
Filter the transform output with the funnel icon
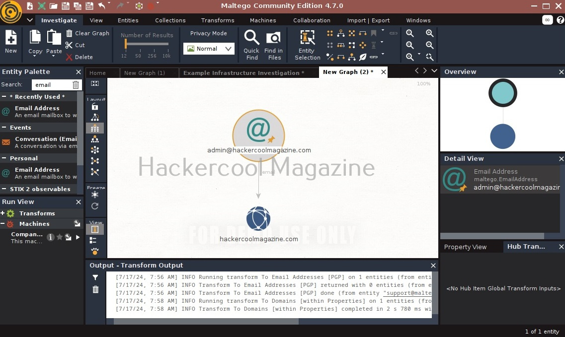pyautogui.click(x=95, y=277)
